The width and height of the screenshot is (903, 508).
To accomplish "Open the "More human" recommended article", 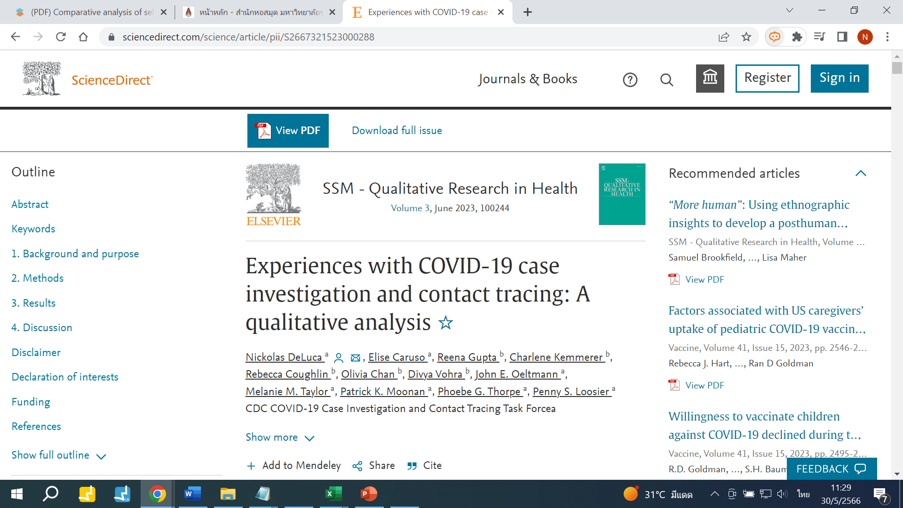I will (x=759, y=214).
